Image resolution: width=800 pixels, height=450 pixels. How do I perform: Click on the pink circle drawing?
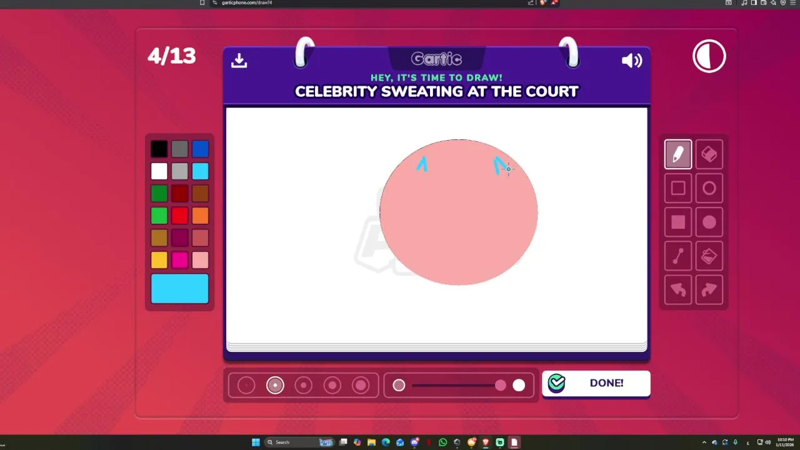pyautogui.click(x=459, y=212)
